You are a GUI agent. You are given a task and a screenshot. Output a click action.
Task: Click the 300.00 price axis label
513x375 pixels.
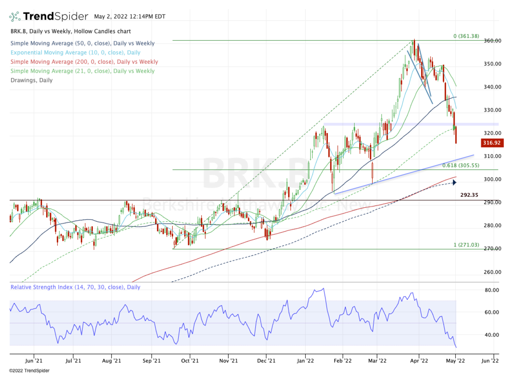(492, 179)
